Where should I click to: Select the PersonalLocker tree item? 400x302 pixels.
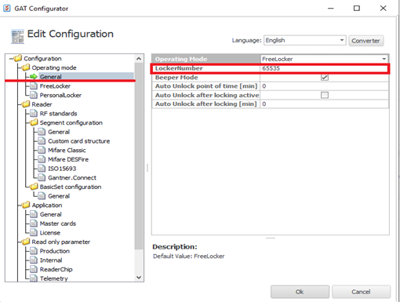click(x=60, y=95)
